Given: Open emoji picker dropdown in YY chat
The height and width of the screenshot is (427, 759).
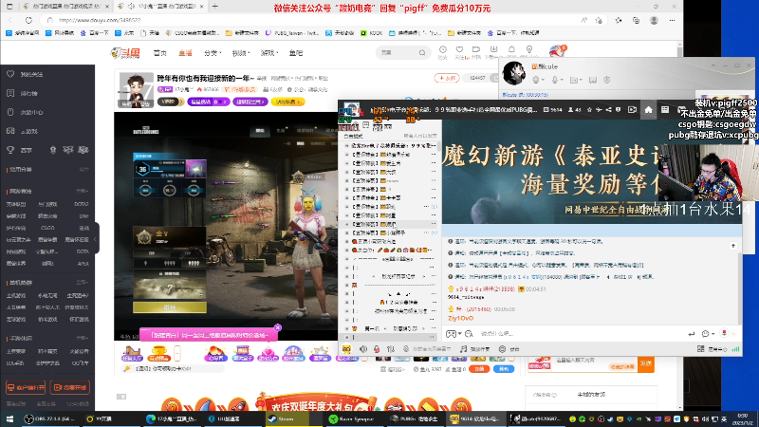Looking at the screenshot, I should pos(708,334).
